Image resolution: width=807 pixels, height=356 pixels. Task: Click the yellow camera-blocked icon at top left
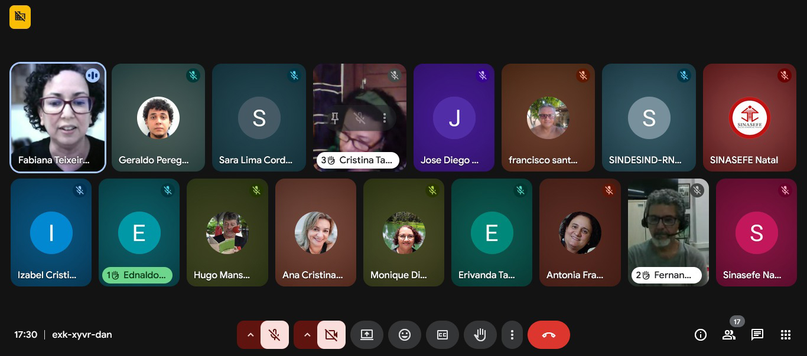[20, 17]
